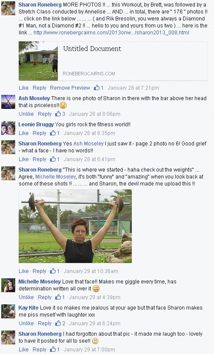Open Kay Kite's profile picture

click(x=8, y=311)
